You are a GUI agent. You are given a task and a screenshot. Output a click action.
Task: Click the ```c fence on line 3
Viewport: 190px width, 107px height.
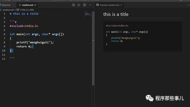coord(13,22)
